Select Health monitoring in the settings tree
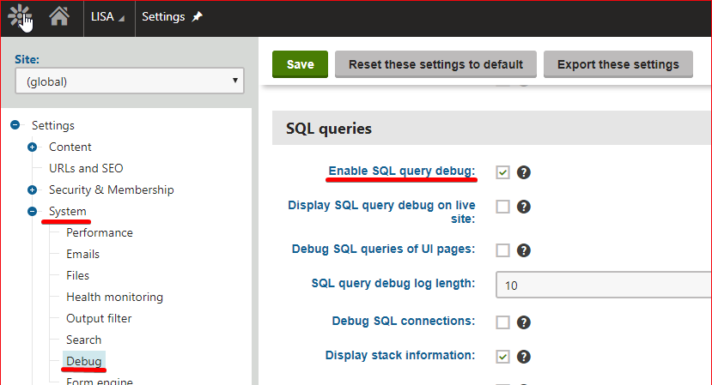Image resolution: width=712 pixels, height=385 pixels. point(114,297)
